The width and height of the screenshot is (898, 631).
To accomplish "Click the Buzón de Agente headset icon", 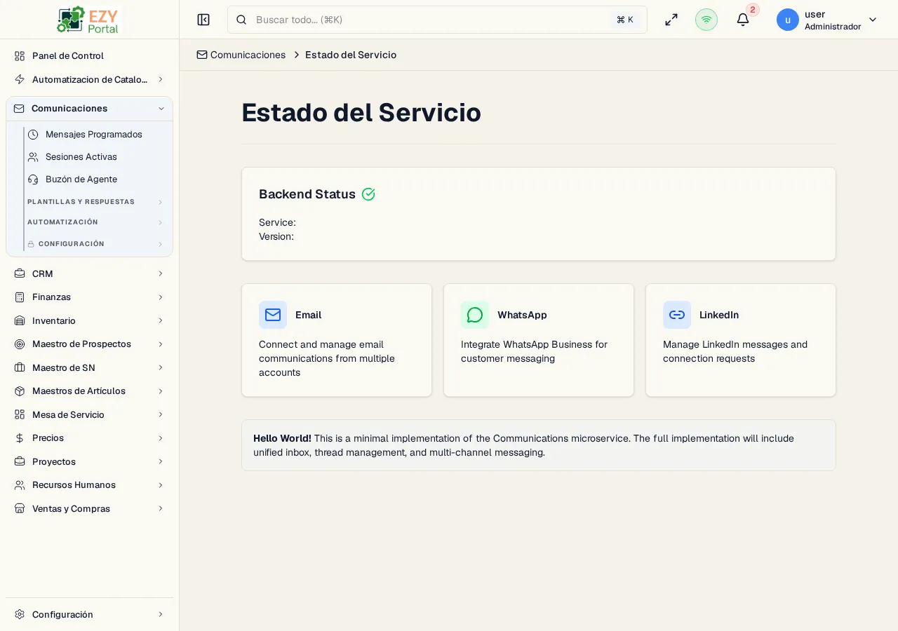I will 33,179.
